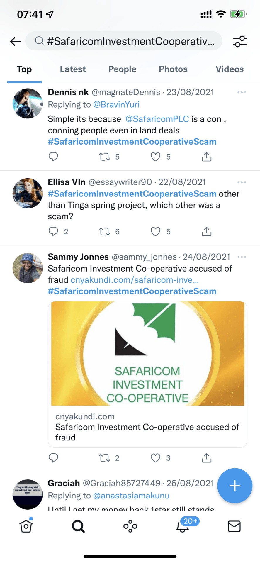Open the @SafaricomPLC mention link
This screenshot has height=563, width=260.
157,119
